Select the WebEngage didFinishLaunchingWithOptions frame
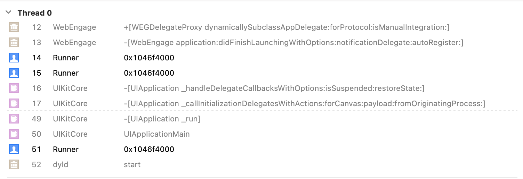The height and width of the screenshot is (179, 523). (262, 42)
